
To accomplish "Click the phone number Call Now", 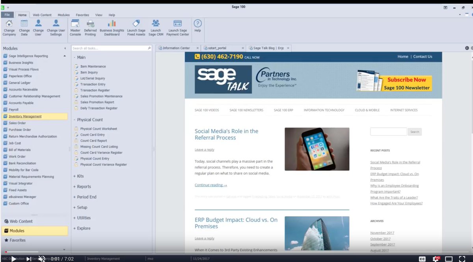I will point(222,57).
